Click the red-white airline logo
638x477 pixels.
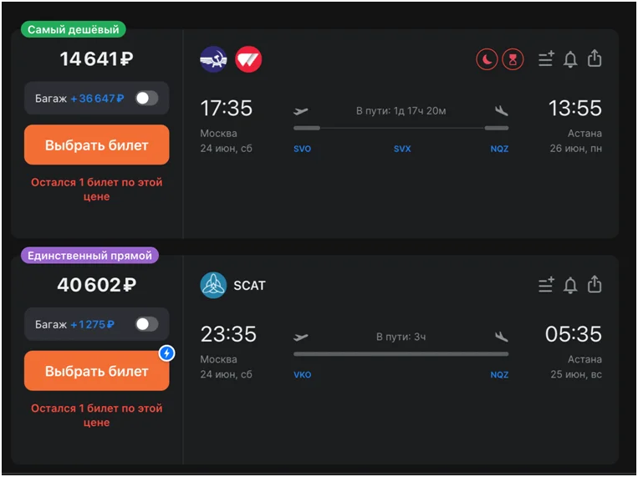coord(248,59)
